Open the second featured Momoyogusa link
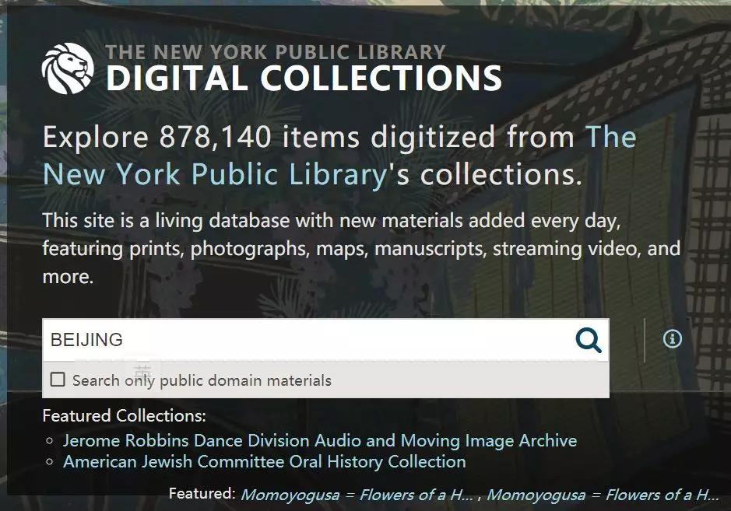This screenshot has height=511, width=731. tap(603, 495)
